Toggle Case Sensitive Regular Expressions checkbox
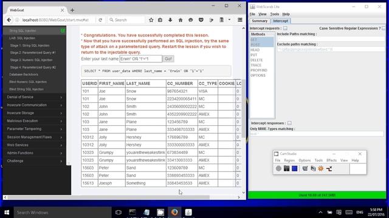389x218 pixels. [x=384, y=28]
